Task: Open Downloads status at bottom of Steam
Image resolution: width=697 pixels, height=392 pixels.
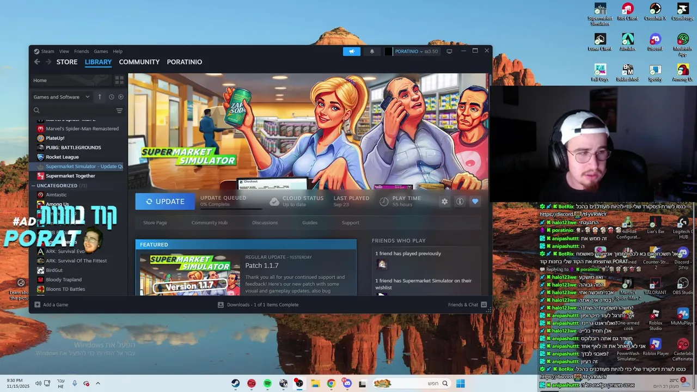Action: 258,305
